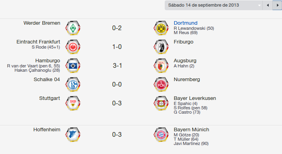Viewport: 282px width, 154px height.
Task: Click the Bayern Múnich team name
Action: click(191, 130)
